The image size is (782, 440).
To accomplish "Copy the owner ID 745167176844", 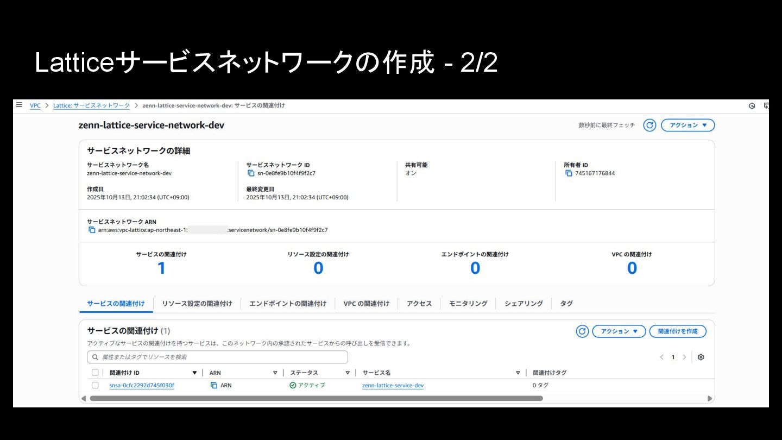I will [x=569, y=173].
